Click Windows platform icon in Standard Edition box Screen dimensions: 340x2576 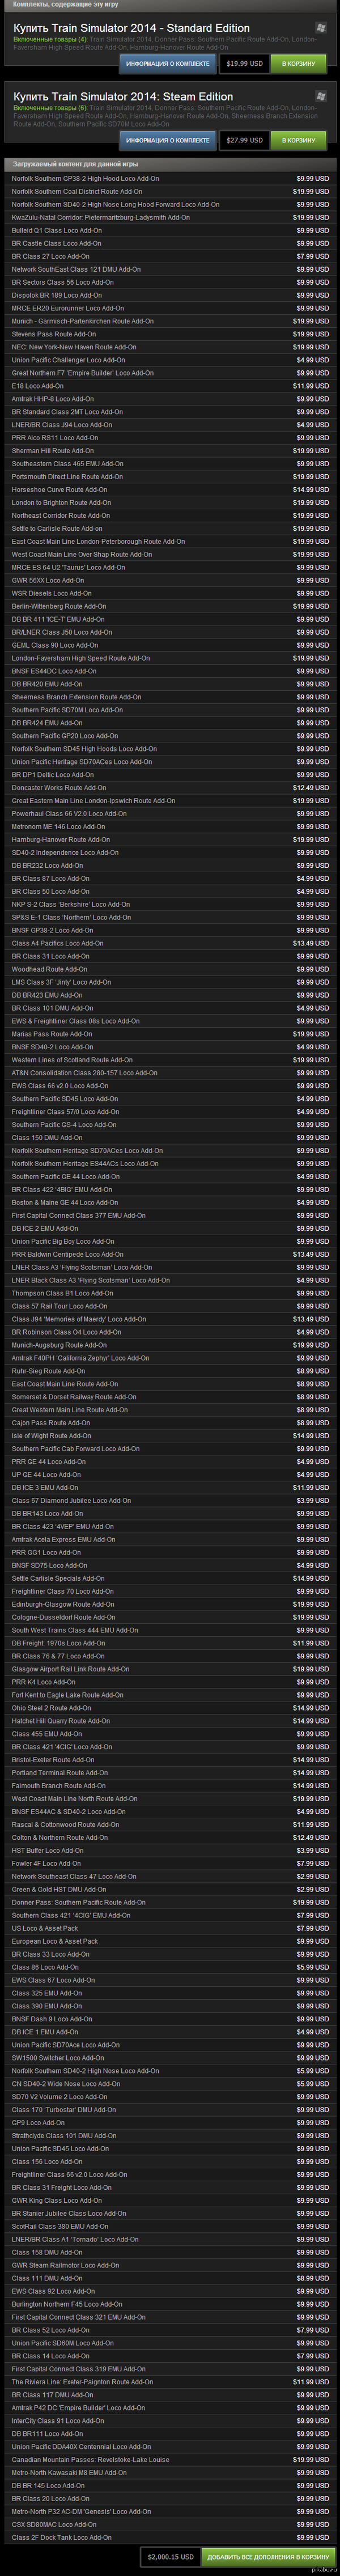click(320, 28)
